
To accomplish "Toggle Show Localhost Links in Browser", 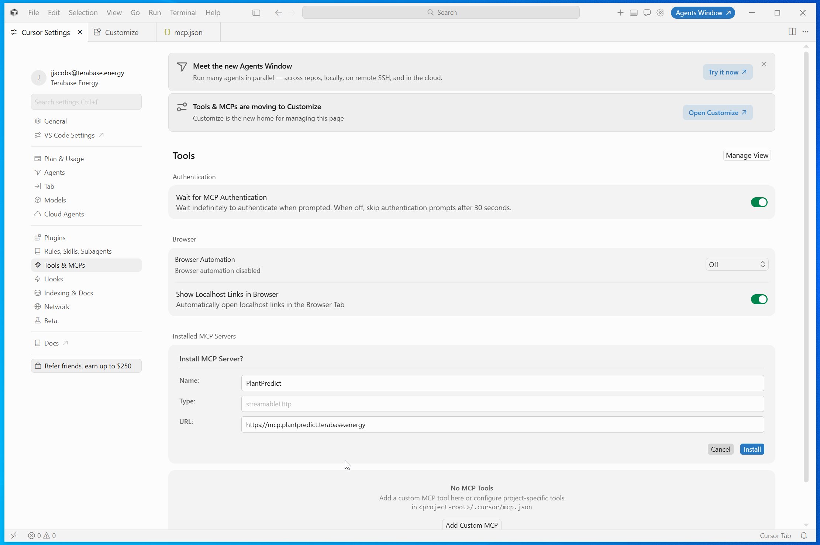I will point(759,299).
